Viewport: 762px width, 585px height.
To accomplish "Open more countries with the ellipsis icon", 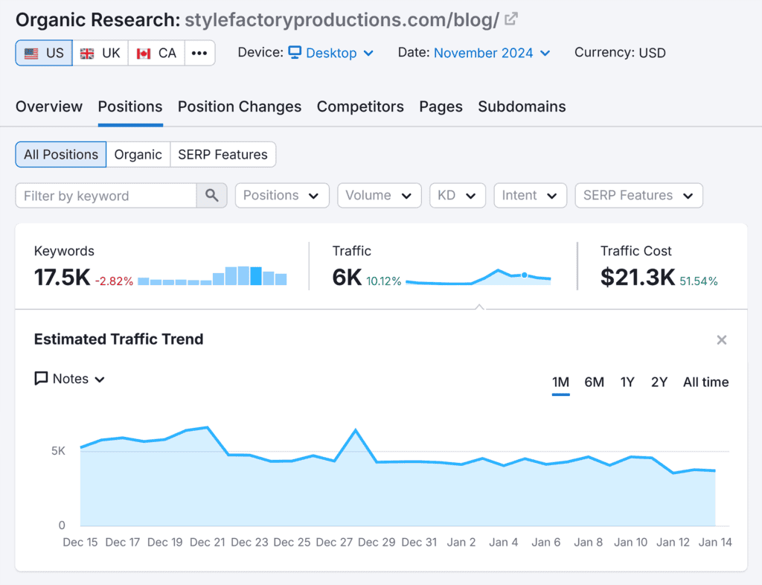I will pyautogui.click(x=199, y=52).
